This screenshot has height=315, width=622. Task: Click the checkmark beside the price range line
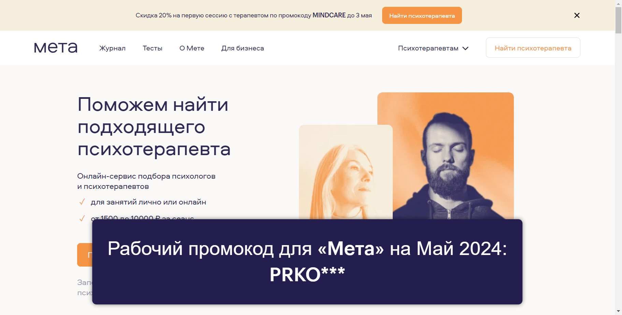(x=82, y=218)
